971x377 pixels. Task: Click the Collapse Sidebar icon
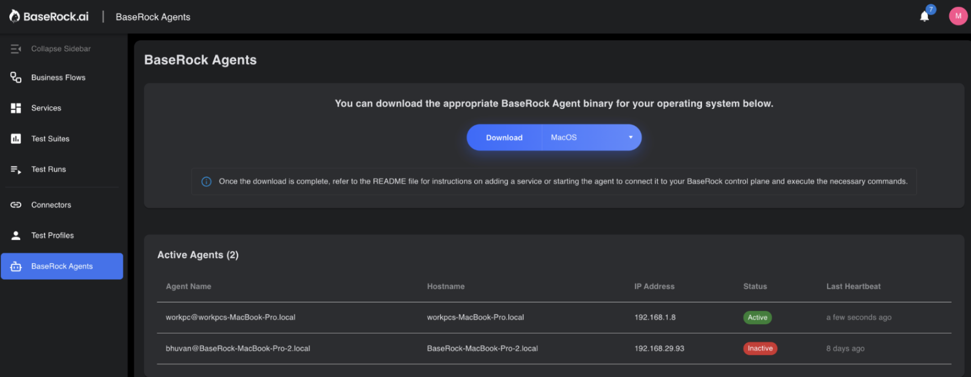pos(16,49)
